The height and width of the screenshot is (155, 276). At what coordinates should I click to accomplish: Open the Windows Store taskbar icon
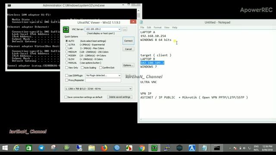(x=29, y=148)
